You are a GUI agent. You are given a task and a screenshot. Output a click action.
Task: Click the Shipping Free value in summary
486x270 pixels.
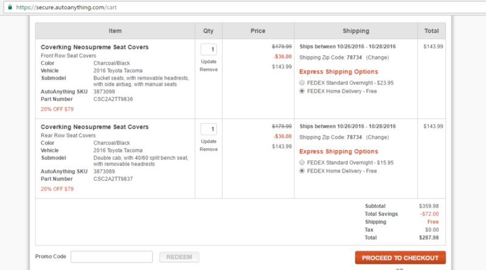433,221
